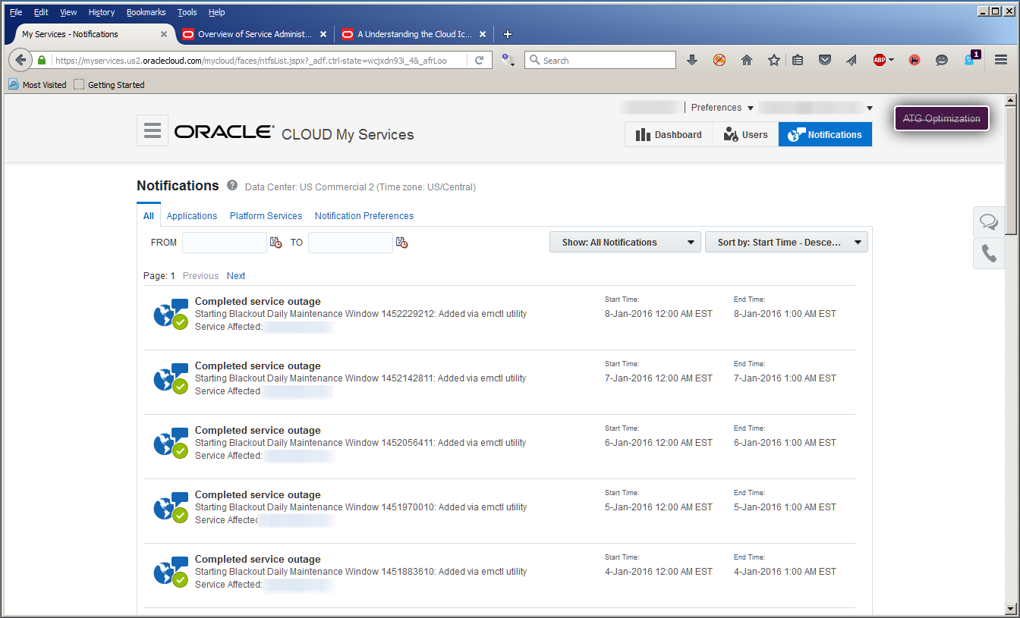Close the My Services - Notifications tab
The width and height of the screenshot is (1020, 618).
point(164,34)
